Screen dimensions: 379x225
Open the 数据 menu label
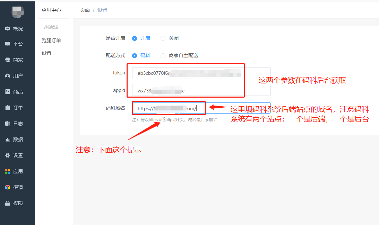point(18,139)
